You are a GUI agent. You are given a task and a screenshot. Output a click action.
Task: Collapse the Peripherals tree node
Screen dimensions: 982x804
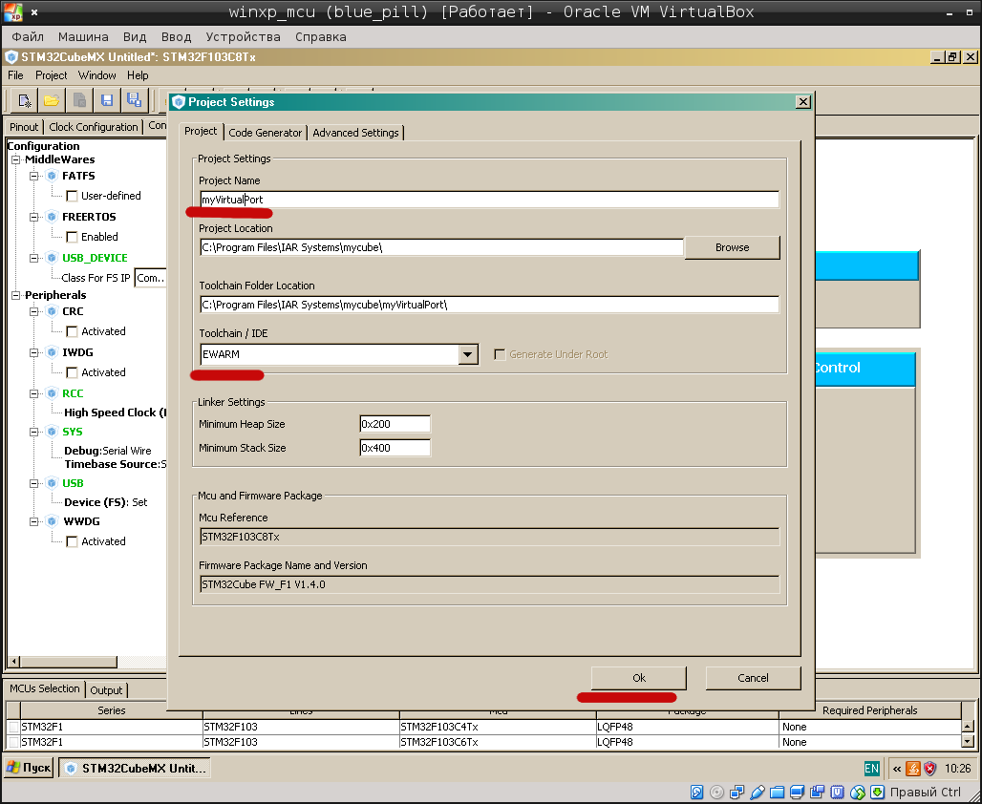click(16, 295)
